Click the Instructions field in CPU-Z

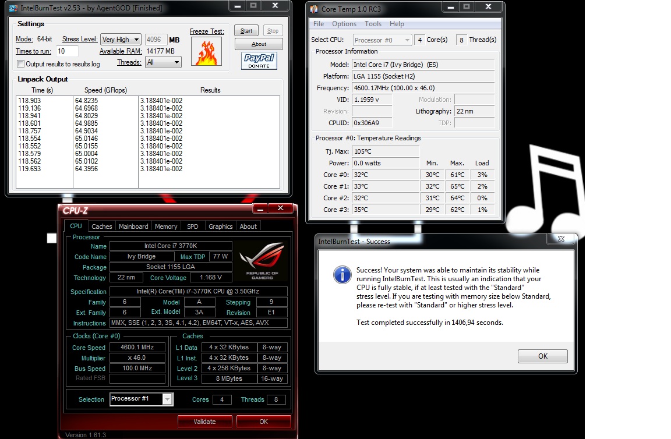pyautogui.click(x=199, y=323)
